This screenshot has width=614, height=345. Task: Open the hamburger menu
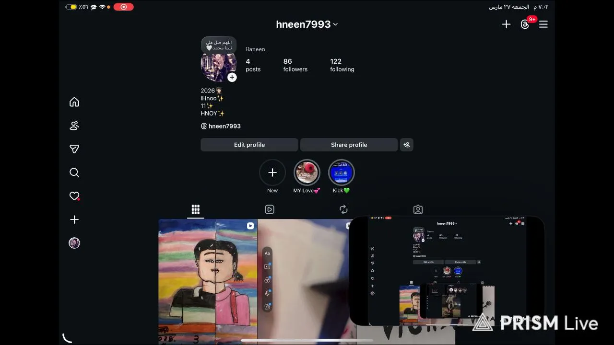[543, 24]
